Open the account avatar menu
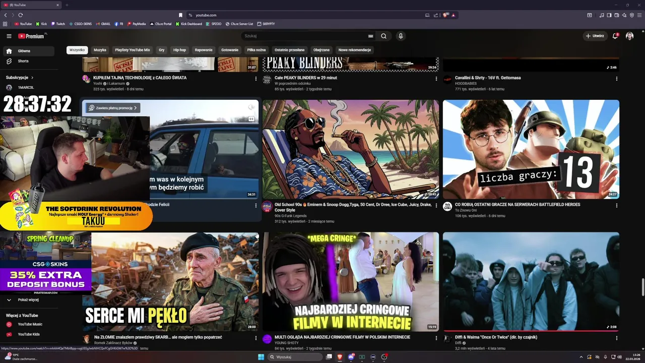Viewport: 645px width, 363px height. 629,36
